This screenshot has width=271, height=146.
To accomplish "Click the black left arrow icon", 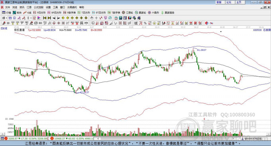I will (x=54, y=18).
